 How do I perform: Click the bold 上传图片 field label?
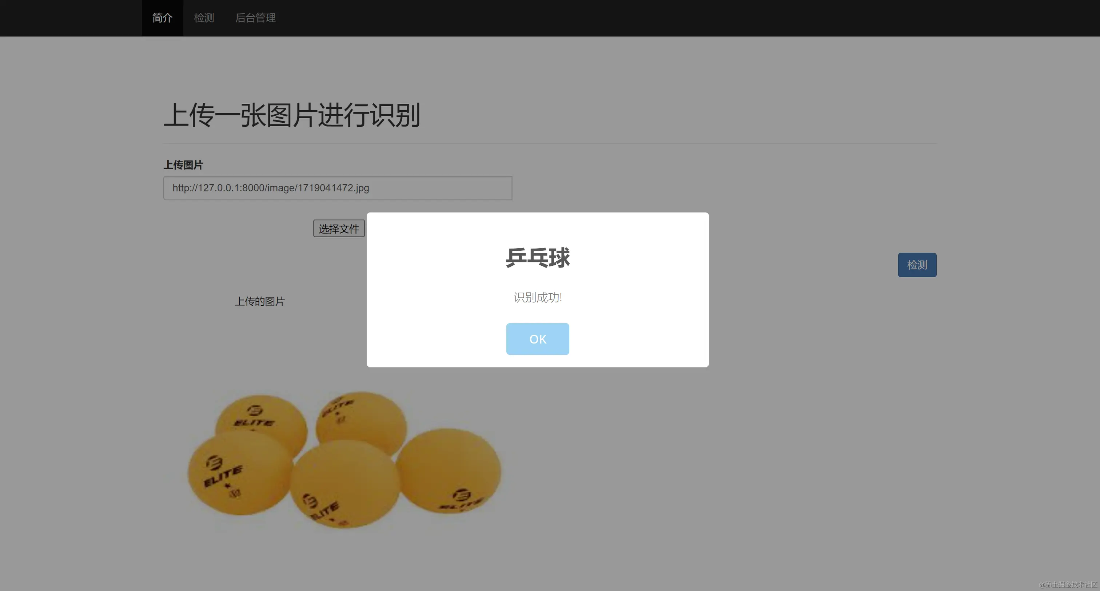(x=183, y=165)
